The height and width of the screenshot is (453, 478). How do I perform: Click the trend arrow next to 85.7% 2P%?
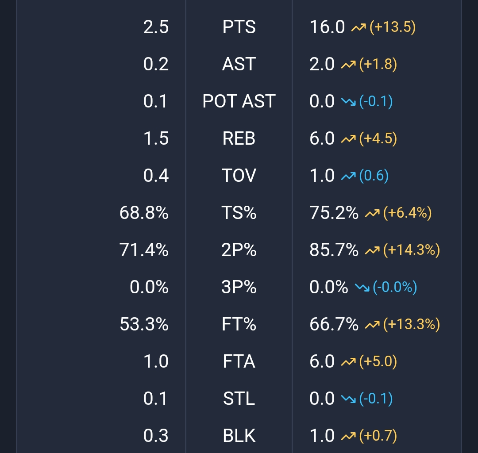pos(372,251)
